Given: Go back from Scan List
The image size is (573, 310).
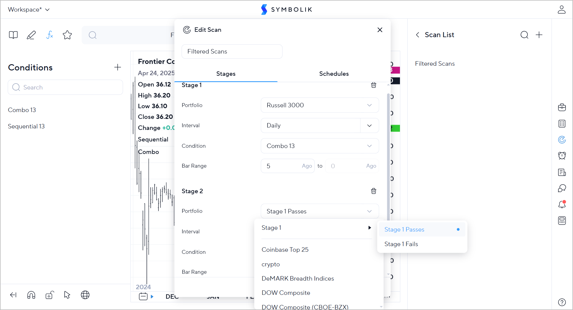Looking at the screenshot, I should coord(418,35).
